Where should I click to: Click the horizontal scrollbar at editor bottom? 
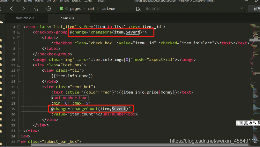click(x=139, y=145)
